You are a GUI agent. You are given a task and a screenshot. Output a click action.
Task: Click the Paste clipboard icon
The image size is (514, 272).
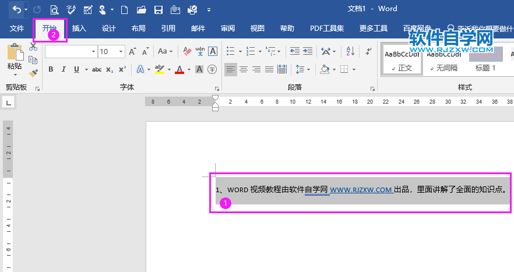point(15,52)
